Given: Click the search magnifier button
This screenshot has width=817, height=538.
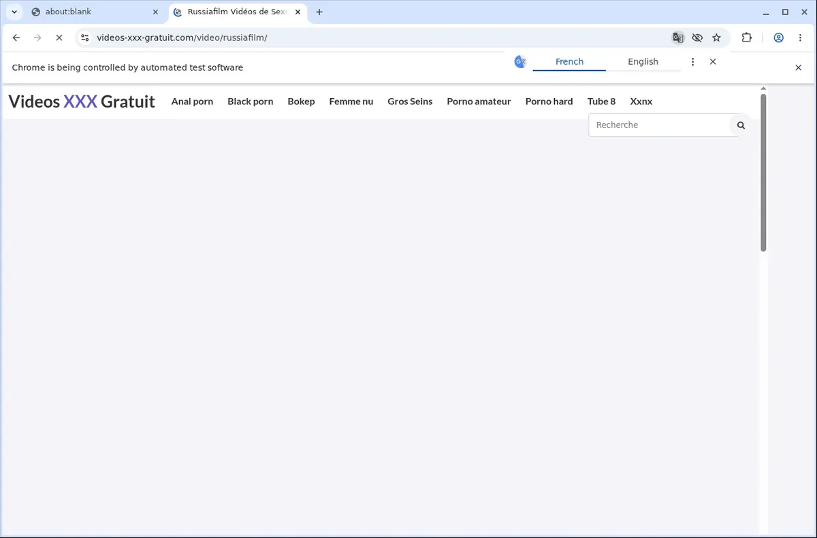Looking at the screenshot, I should (741, 125).
